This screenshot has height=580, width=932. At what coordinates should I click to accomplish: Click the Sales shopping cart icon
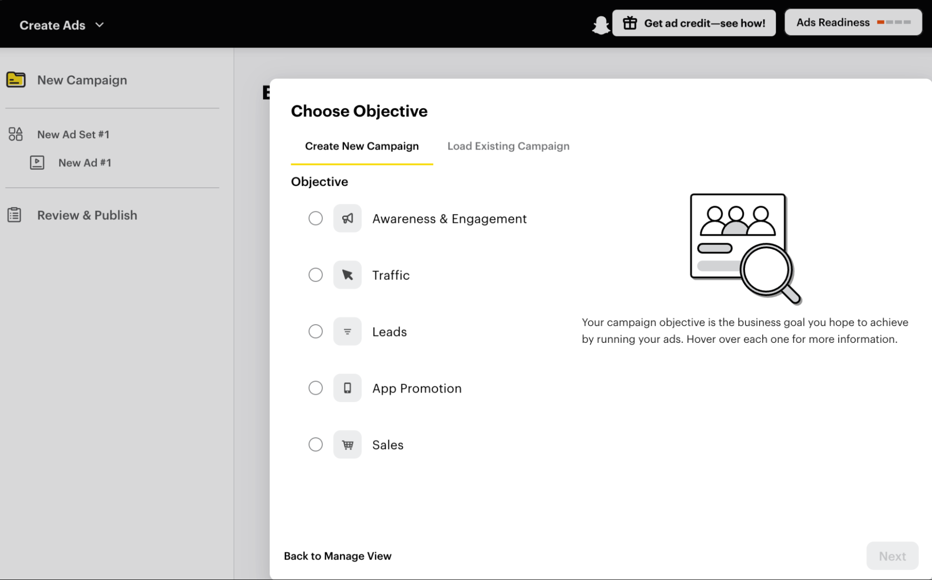[x=347, y=444]
